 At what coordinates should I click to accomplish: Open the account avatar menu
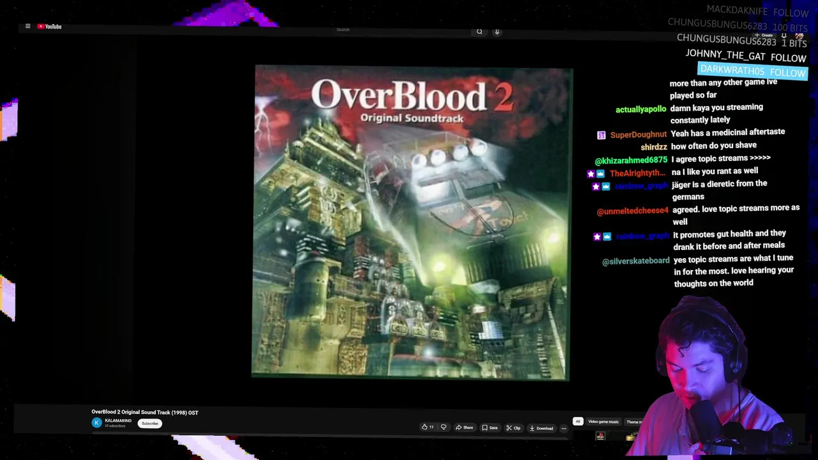799,36
